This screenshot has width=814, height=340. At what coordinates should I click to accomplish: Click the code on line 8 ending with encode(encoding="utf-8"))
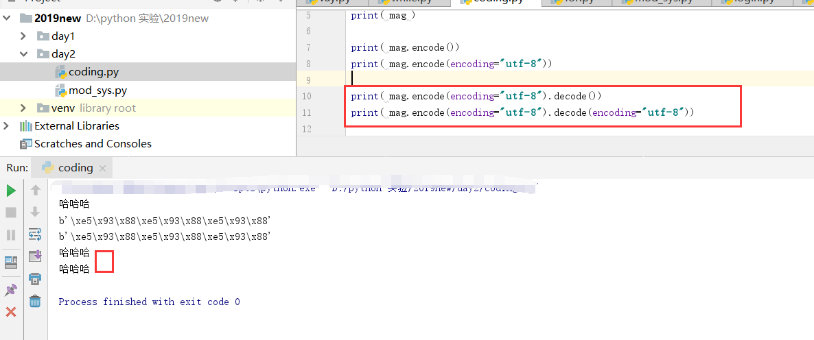451,64
